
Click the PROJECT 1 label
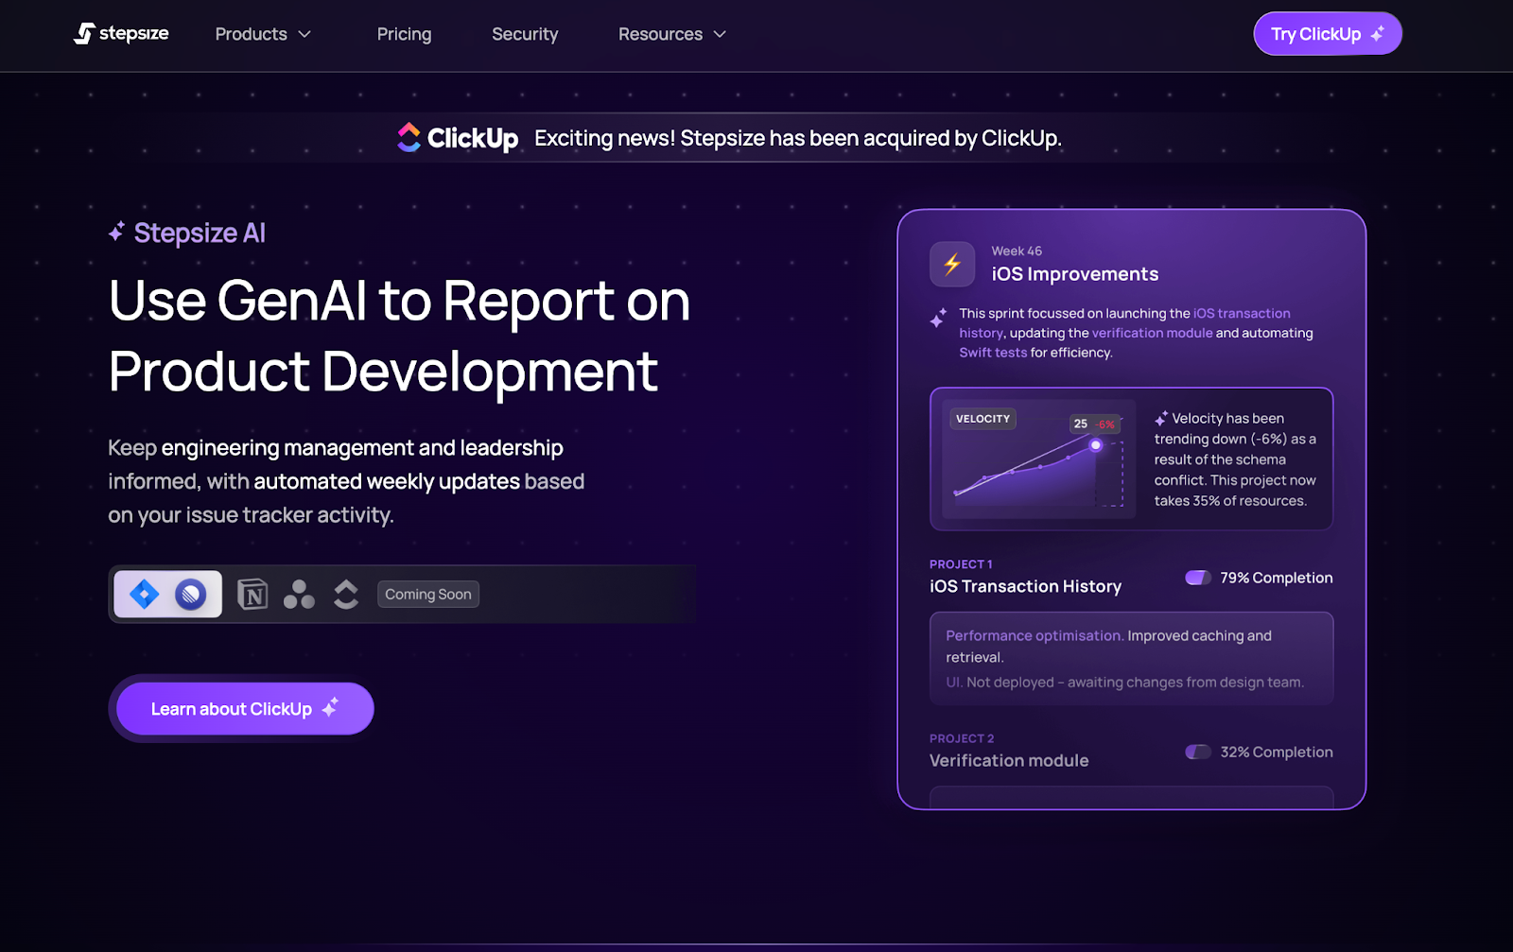pos(961,564)
